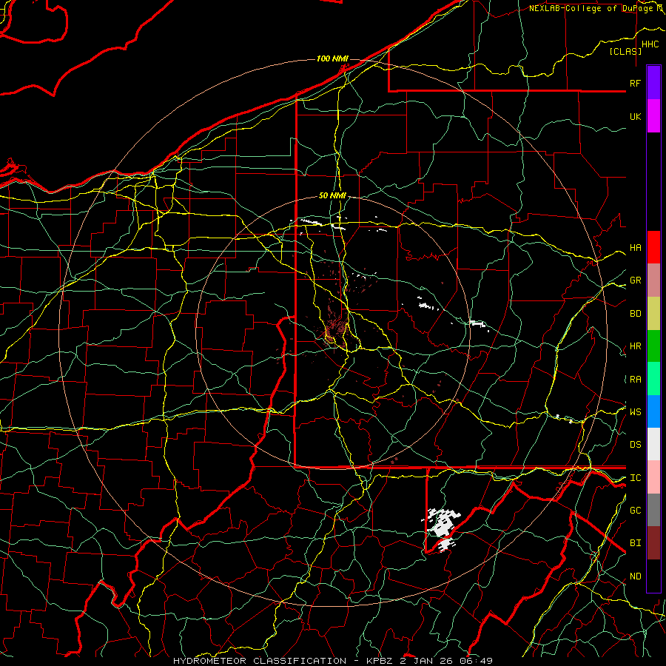The image size is (666, 666).
Task: Click the HHC product label
Action: 650,44
